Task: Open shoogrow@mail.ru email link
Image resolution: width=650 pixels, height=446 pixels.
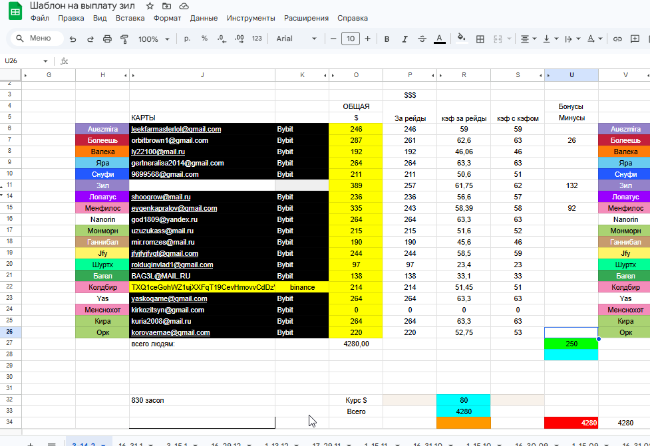Action: (x=161, y=197)
